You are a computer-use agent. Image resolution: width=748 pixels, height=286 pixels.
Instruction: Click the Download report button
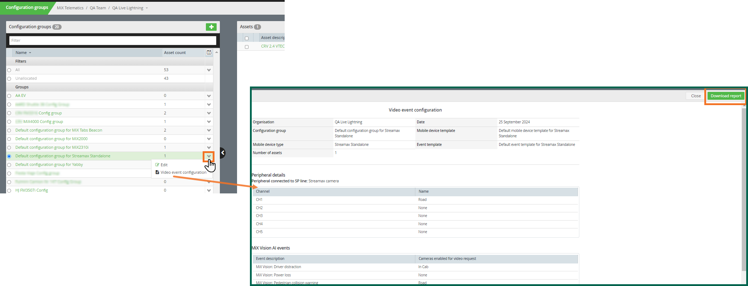tap(726, 96)
